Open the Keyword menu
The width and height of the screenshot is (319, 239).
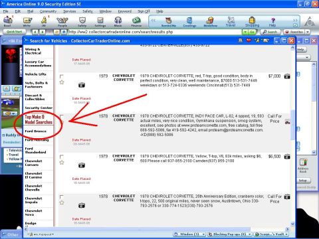[125, 11]
